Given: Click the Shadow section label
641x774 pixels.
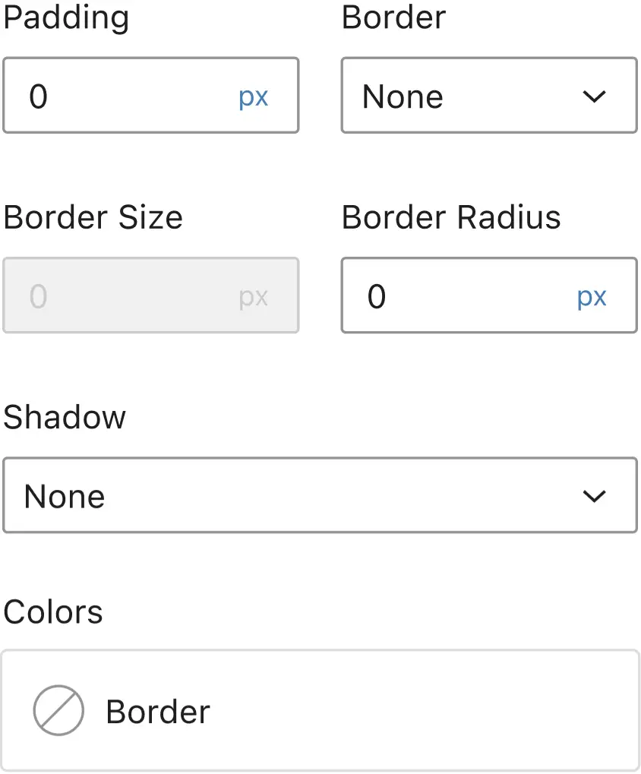Looking at the screenshot, I should (65, 417).
